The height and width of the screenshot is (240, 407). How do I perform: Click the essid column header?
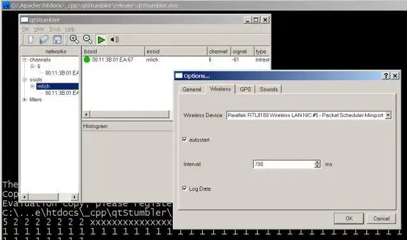pos(176,52)
